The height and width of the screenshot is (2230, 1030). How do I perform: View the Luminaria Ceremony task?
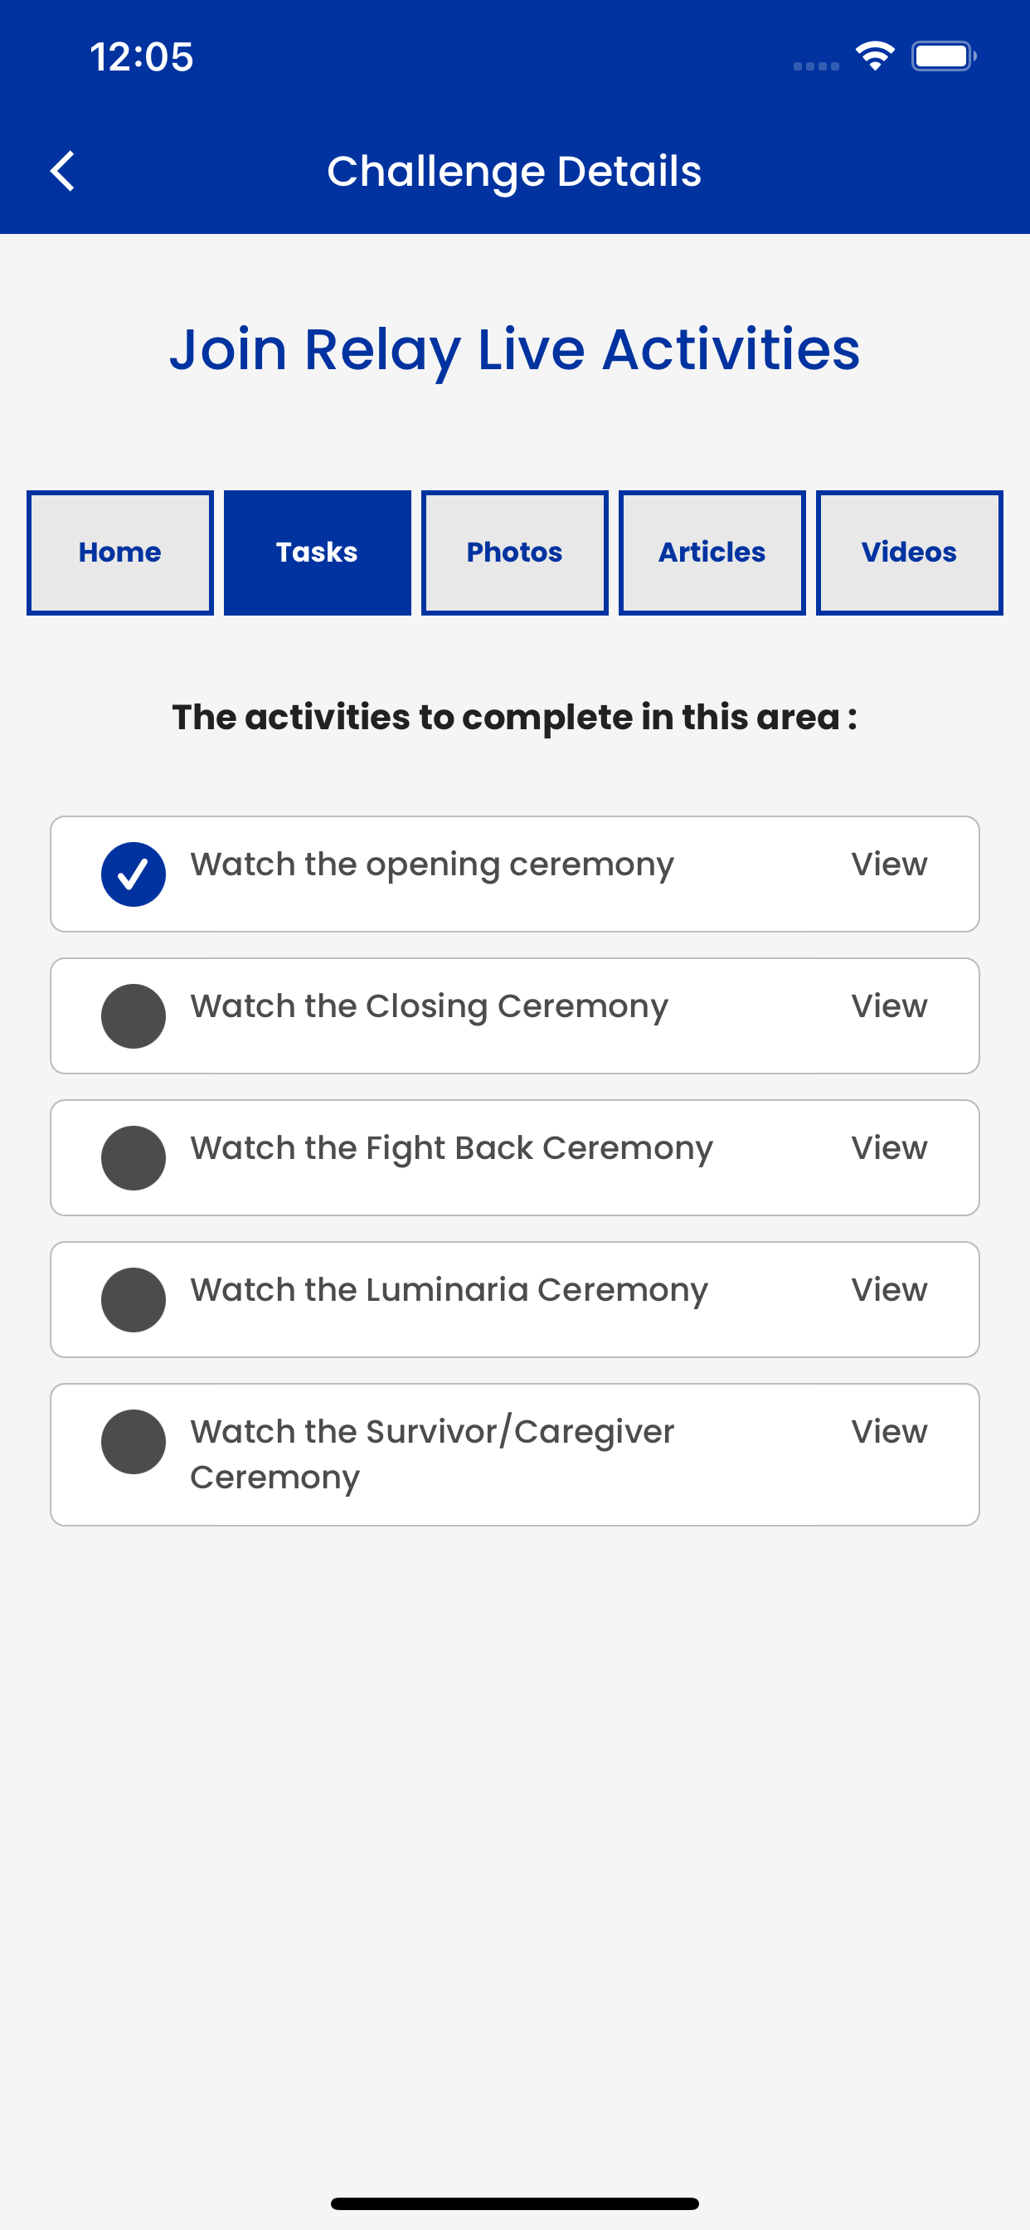(x=889, y=1290)
